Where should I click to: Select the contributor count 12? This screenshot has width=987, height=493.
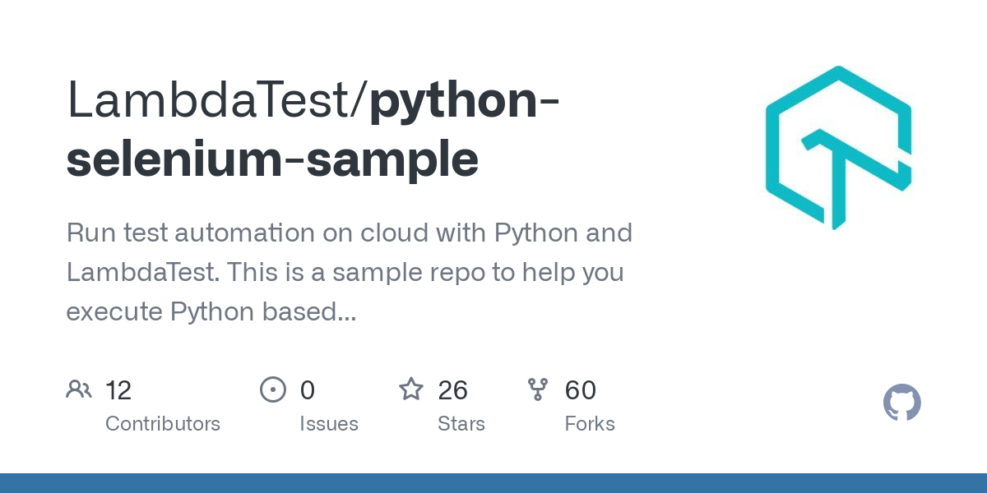(x=118, y=390)
